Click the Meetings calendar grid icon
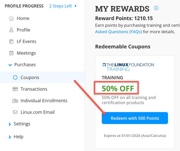Viewport: 180px width, 151px height. 11,53
